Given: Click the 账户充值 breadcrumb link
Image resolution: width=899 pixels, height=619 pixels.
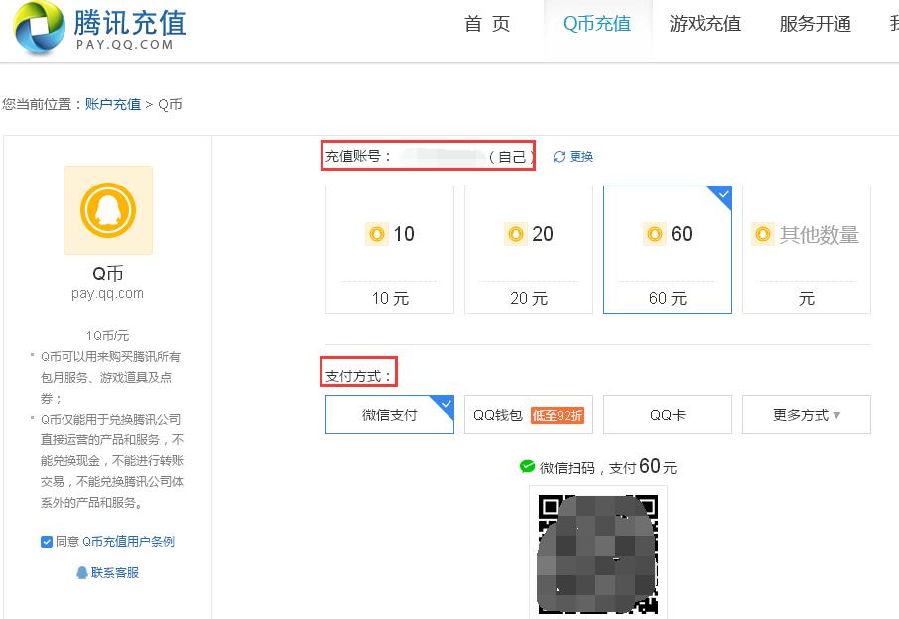Looking at the screenshot, I should (x=112, y=104).
